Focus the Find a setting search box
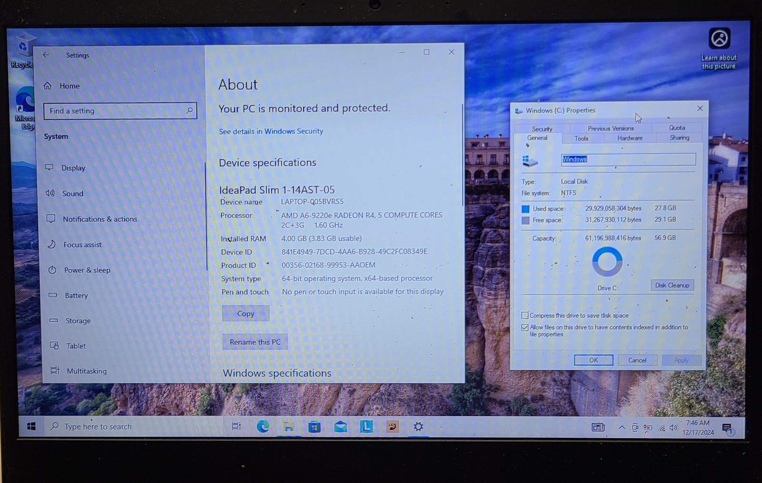Viewport: 762px width, 483px height. pyautogui.click(x=120, y=111)
